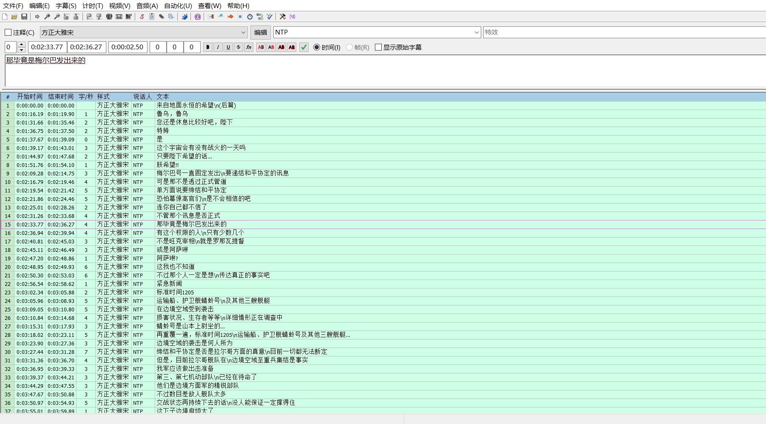766x424 pixels.
Task: Open the Automation manager icon
Action: click(184, 17)
